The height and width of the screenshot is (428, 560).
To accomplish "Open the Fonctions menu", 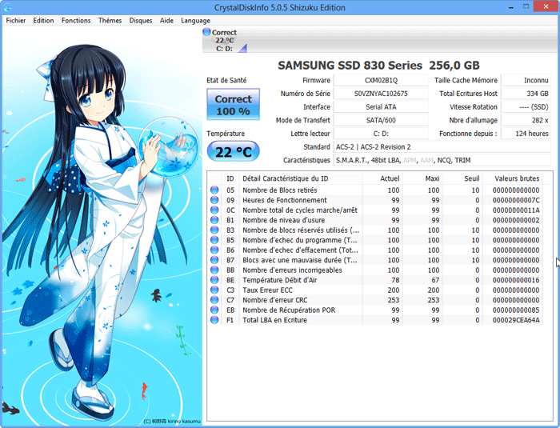I will click(x=76, y=20).
